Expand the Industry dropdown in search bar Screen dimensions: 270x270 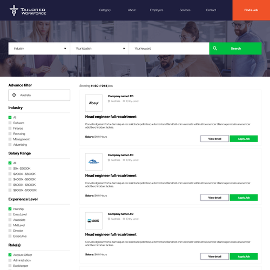coord(39,49)
